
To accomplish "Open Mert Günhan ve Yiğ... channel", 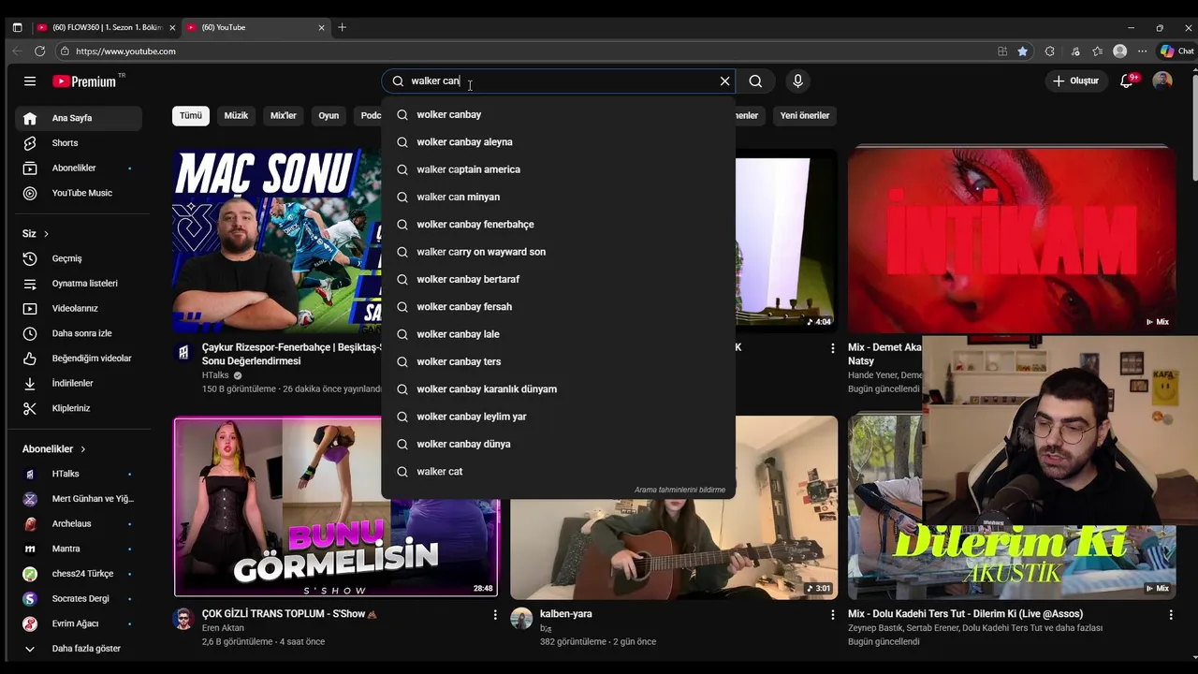I will point(79,499).
